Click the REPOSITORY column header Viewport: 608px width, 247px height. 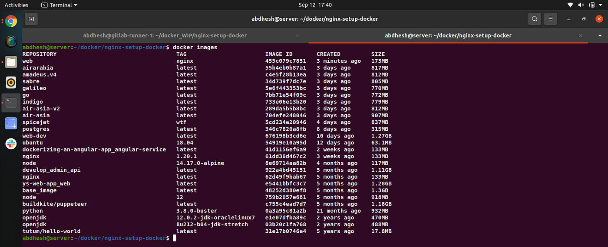[40, 54]
